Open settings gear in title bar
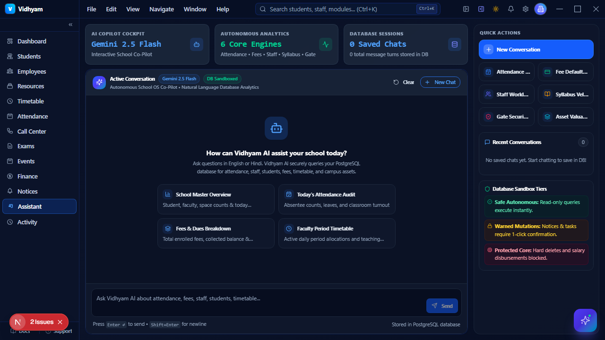The image size is (605, 340). point(526,9)
